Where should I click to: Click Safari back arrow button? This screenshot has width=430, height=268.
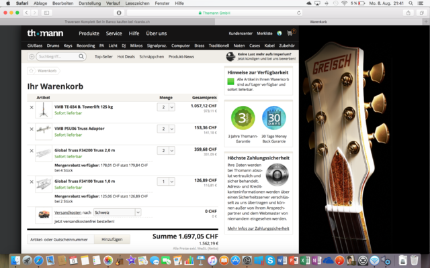click(x=27, y=13)
